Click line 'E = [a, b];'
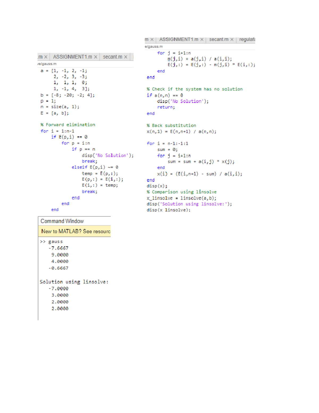319x413 pixels. (54, 113)
